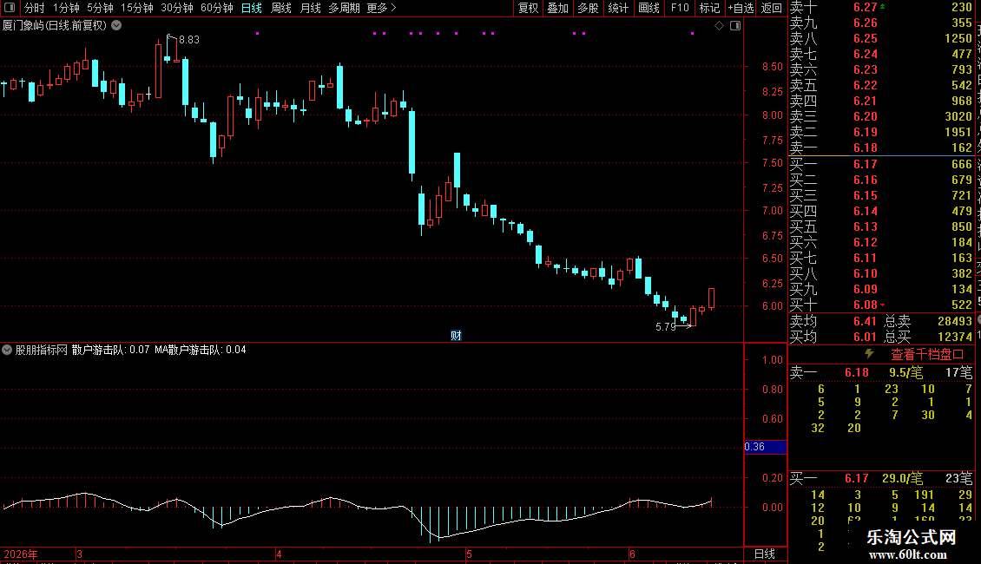The width and height of the screenshot is (981, 564).
Task: Switch to the 分时 period tab
Action: click(x=35, y=8)
